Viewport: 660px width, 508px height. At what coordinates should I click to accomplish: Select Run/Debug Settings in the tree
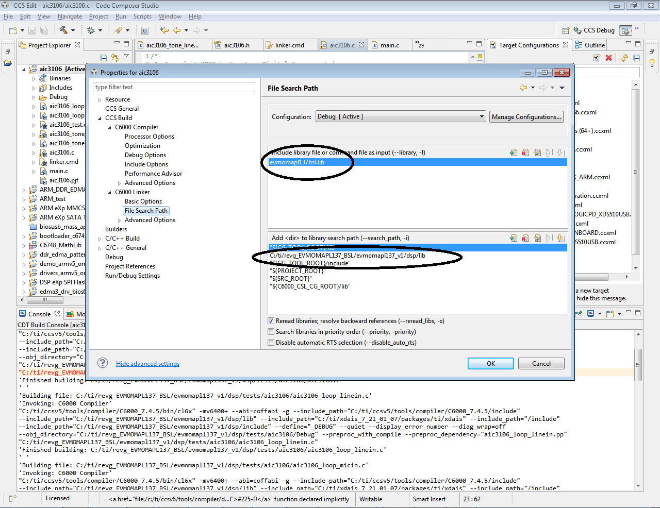[133, 276]
